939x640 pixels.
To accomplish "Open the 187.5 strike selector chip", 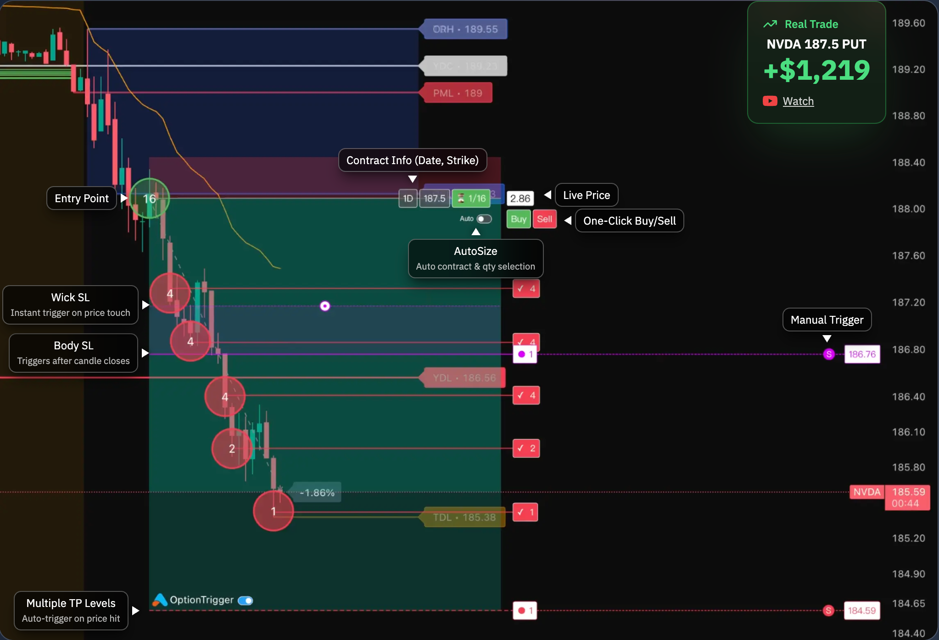I will [434, 199].
